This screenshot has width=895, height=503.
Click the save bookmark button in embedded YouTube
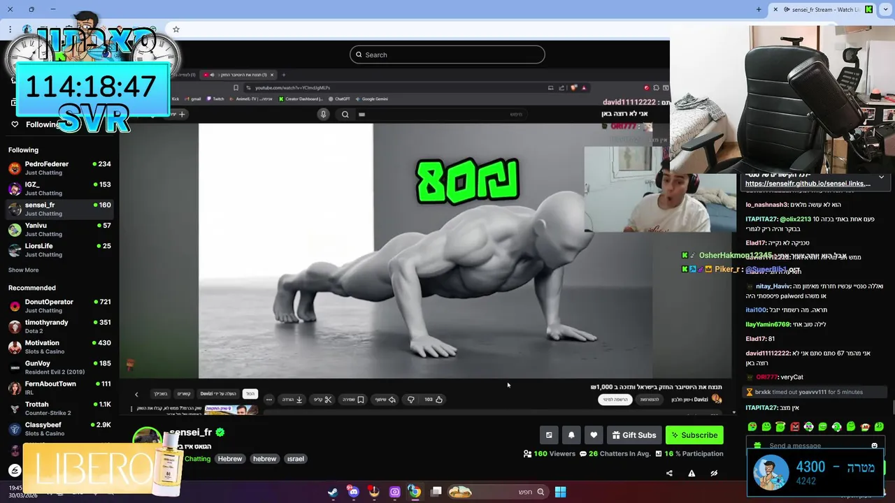tap(353, 400)
